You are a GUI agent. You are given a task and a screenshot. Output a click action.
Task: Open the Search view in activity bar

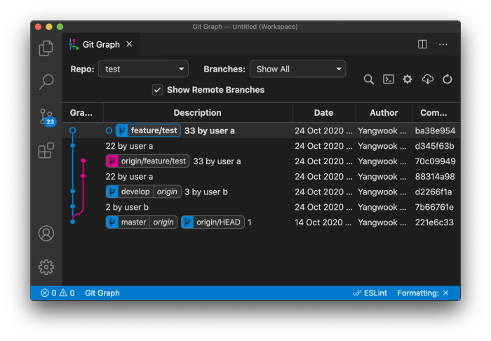46,82
